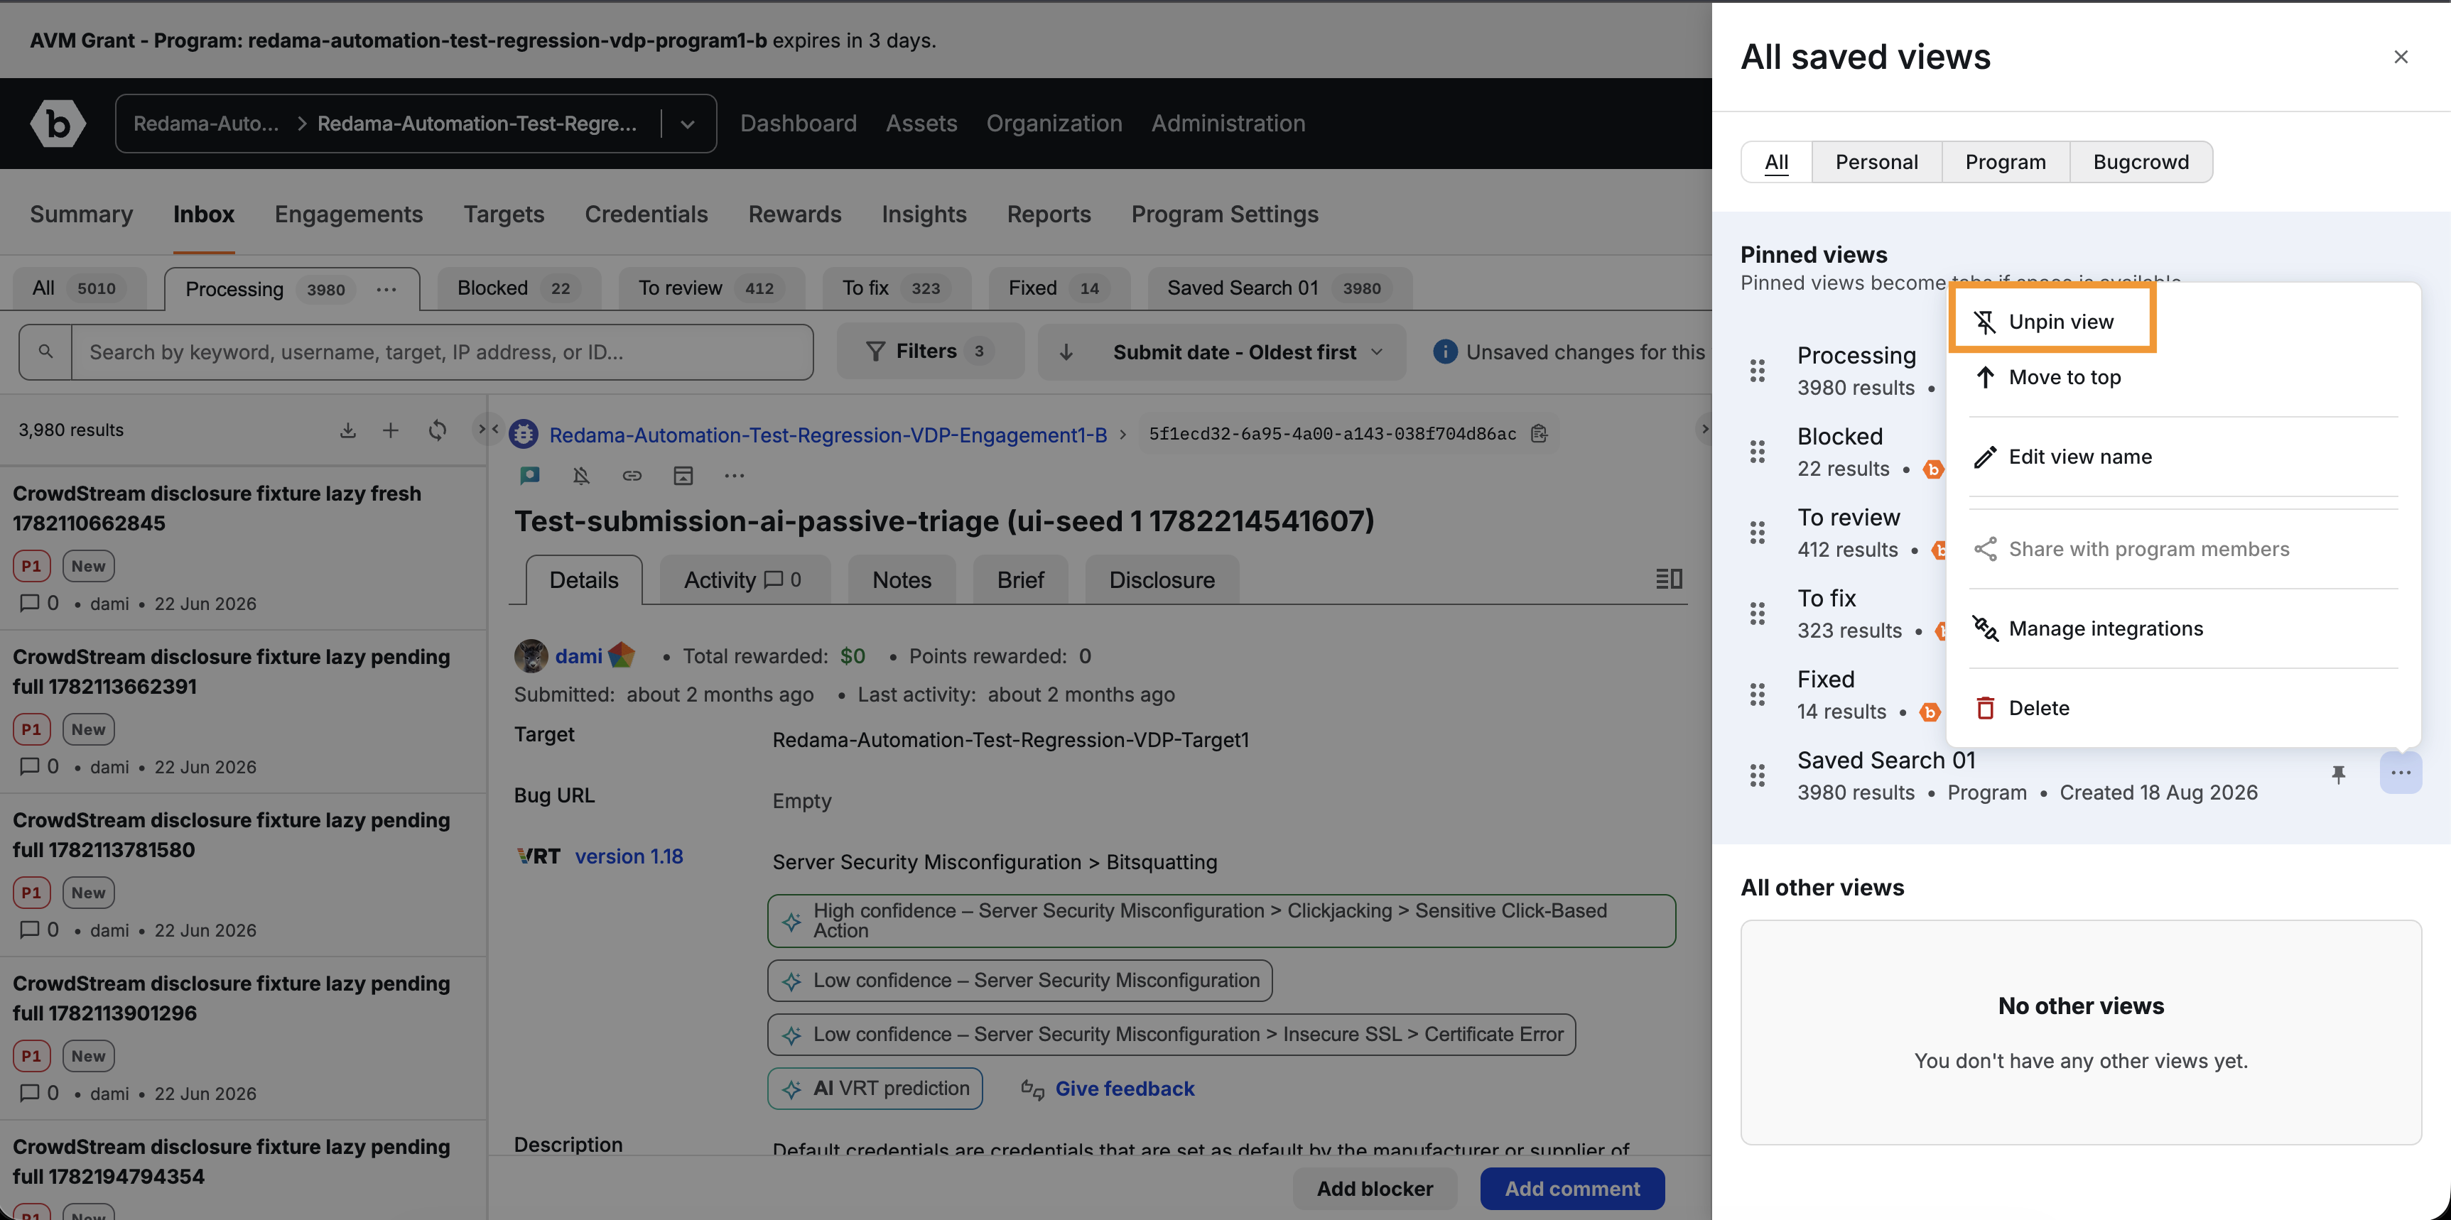This screenshot has height=1220, width=2451.
Task: Switch to the Summary tab
Action: [x=82, y=214]
